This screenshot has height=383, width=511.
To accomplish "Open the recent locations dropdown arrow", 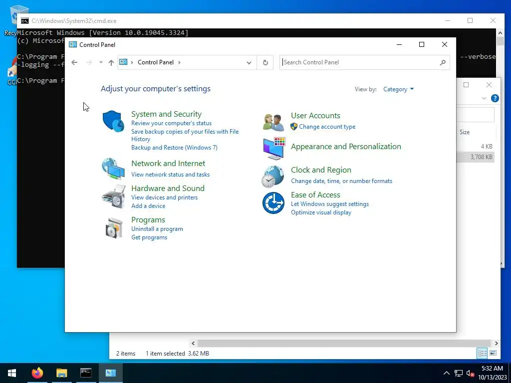I will click(x=101, y=62).
